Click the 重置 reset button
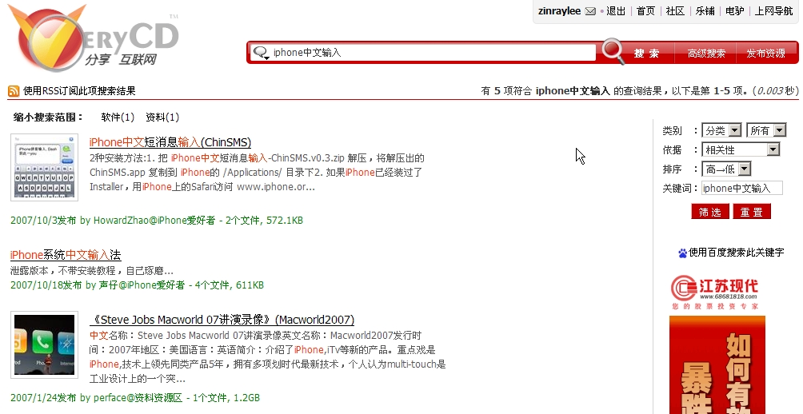Image resolution: width=803 pixels, height=414 pixels. (x=752, y=212)
